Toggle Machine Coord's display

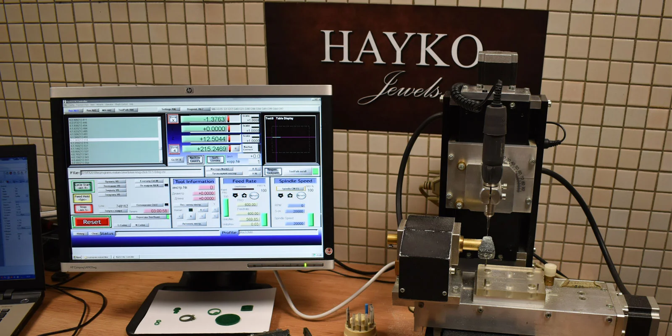click(195, 160)
